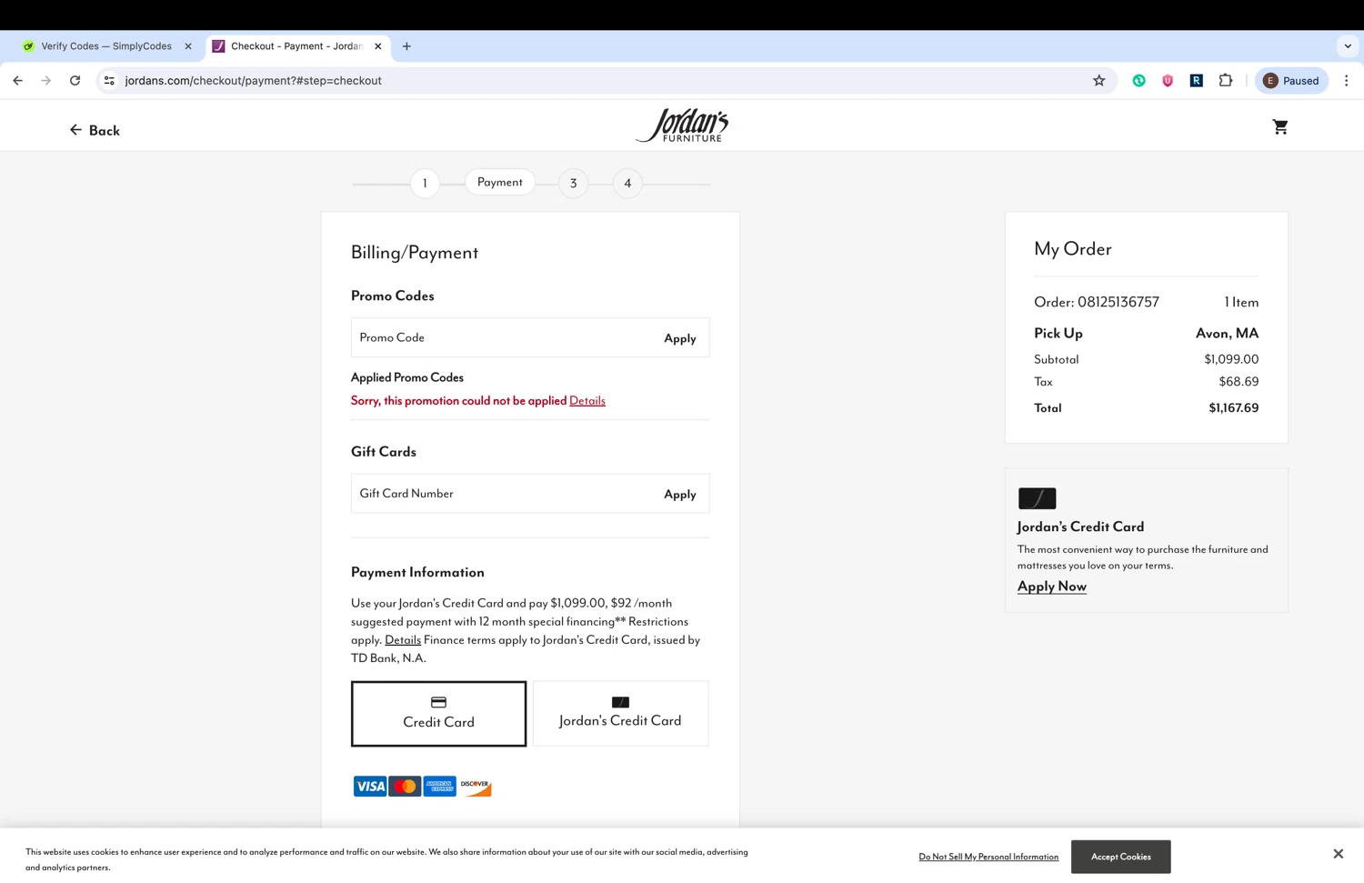Click Apply Now for Jordan's Credit Card
Viewport: 1364px width, 883px height.
1052,587
